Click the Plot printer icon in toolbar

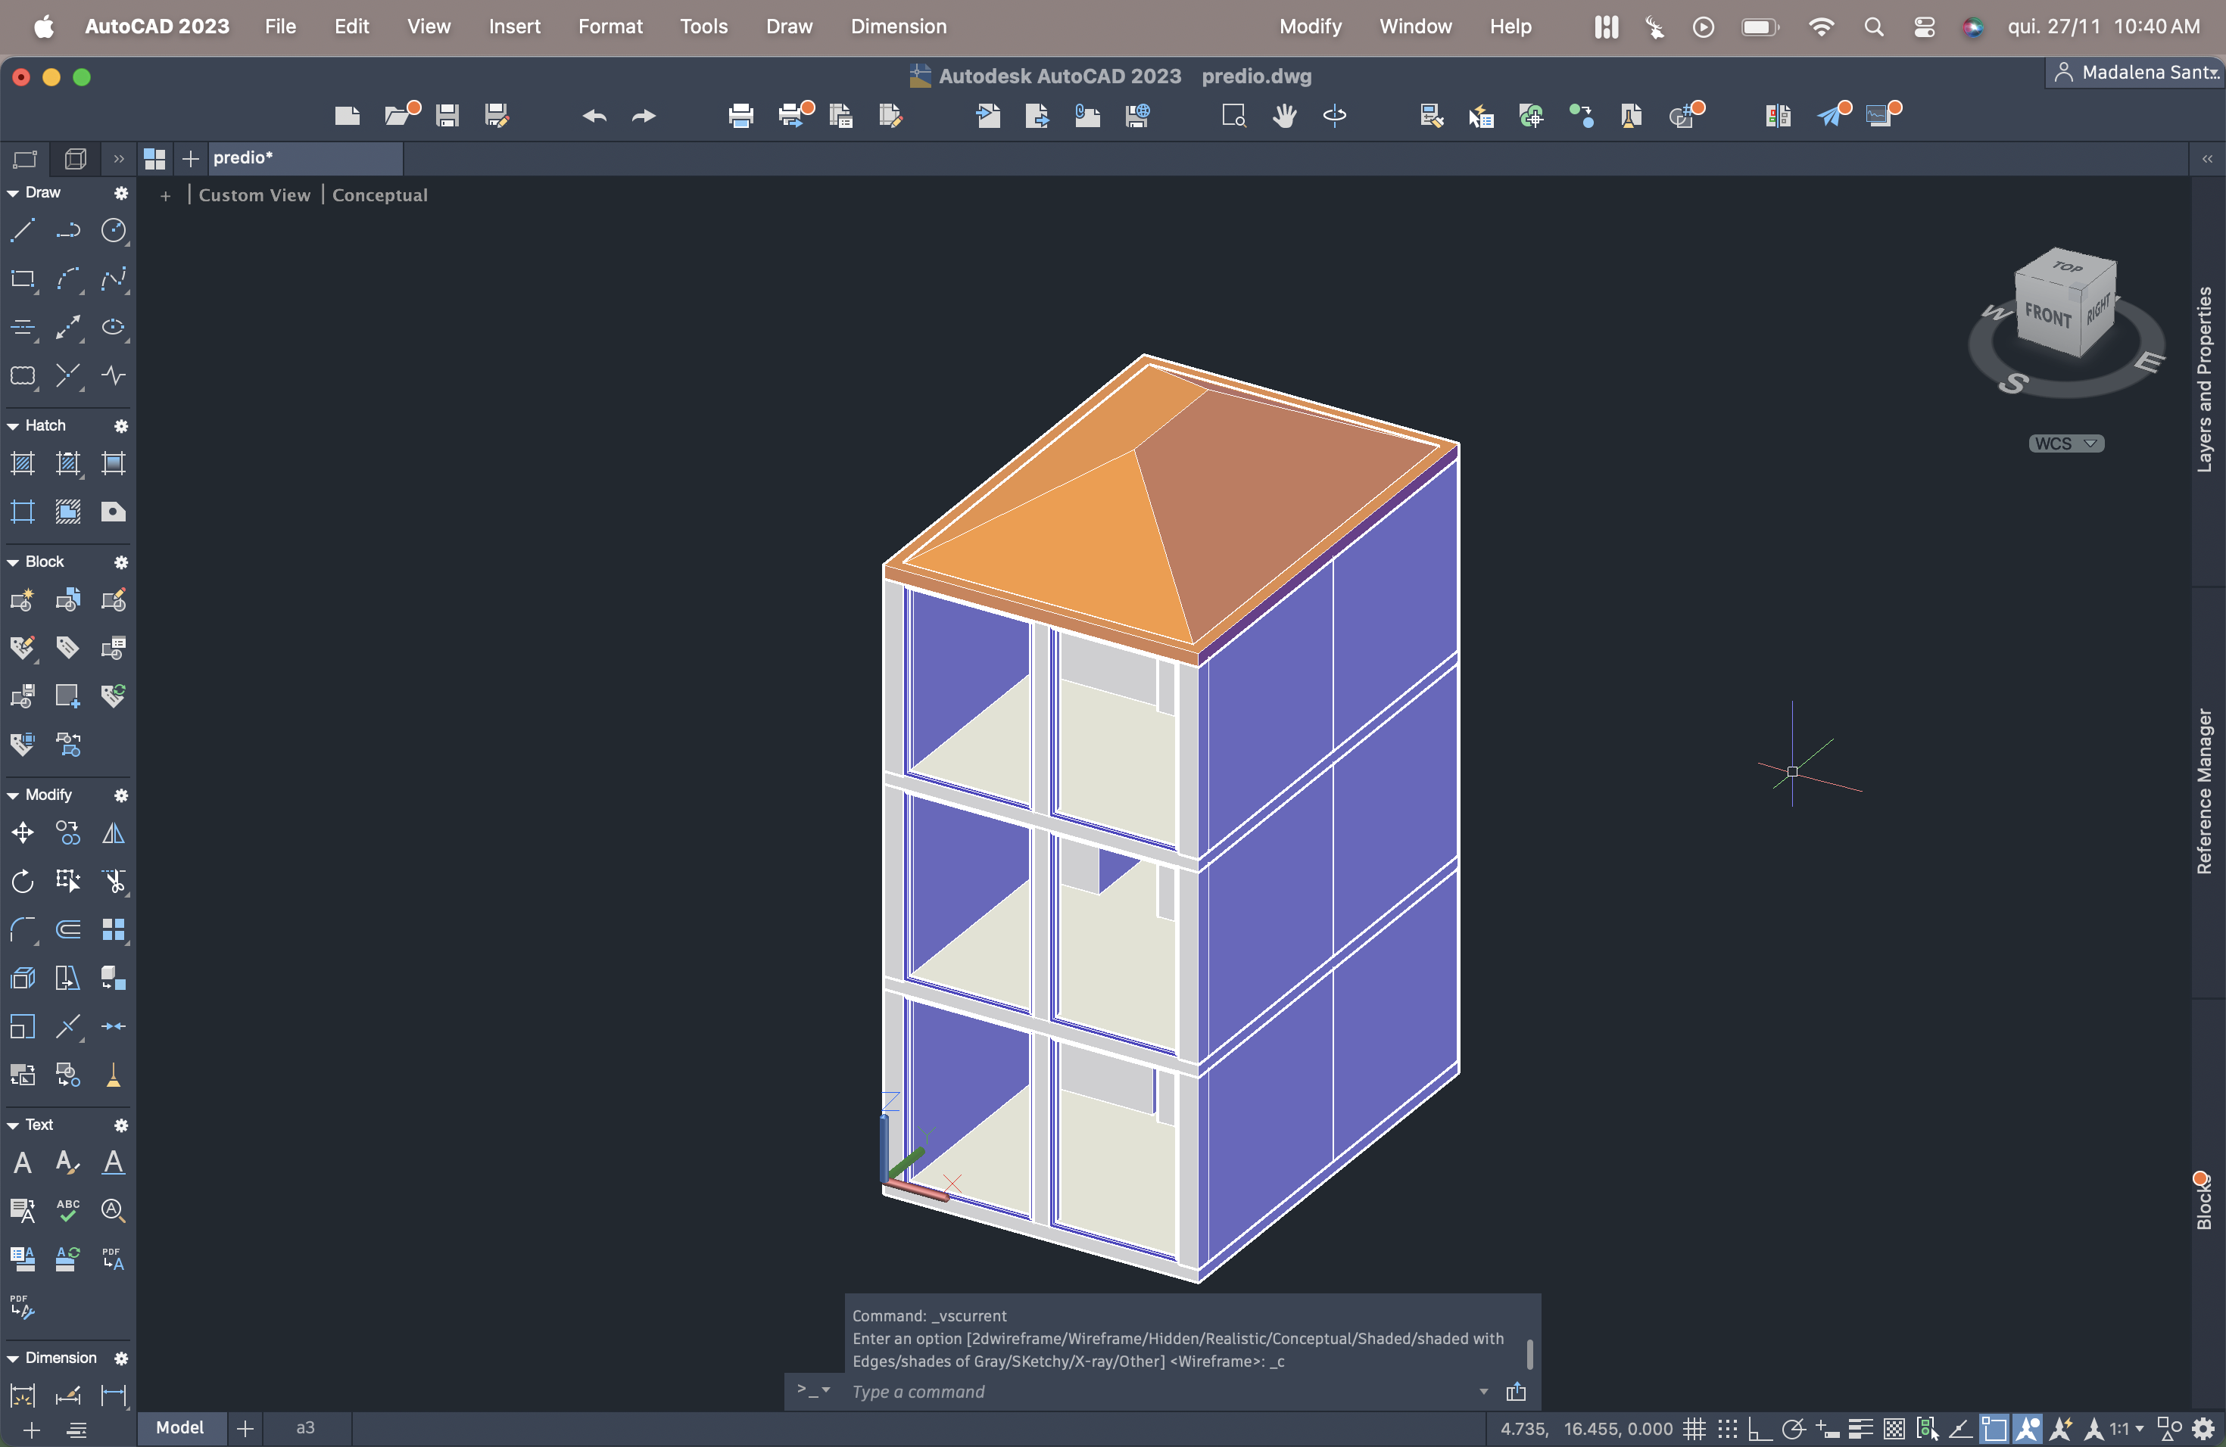coord(740,115)
